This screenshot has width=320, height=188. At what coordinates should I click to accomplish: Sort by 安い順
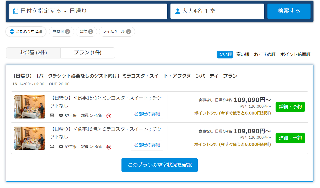point(225,55)
